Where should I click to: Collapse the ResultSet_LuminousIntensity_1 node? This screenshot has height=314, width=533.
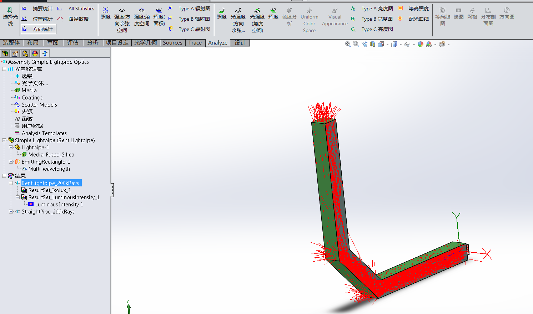18,197
